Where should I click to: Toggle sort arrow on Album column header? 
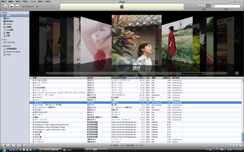(137, 78)
